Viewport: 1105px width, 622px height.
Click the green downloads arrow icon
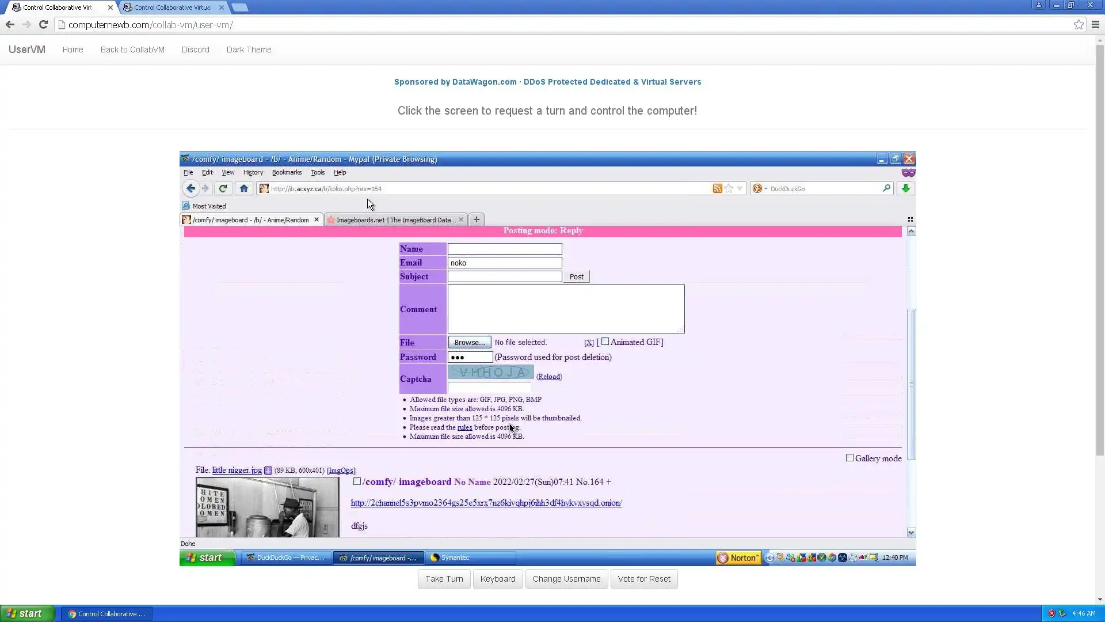[905, 188]
